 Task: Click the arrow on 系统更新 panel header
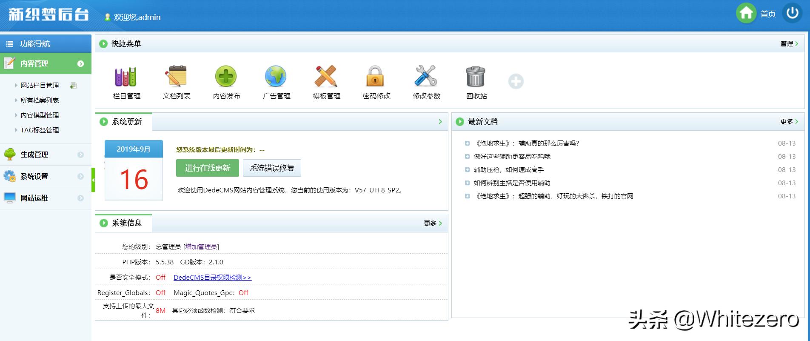(x=440, y=122)
